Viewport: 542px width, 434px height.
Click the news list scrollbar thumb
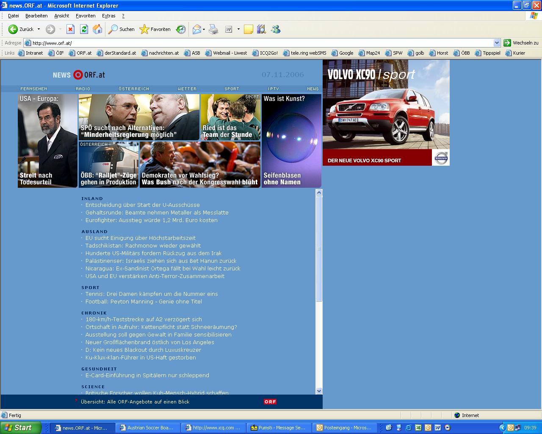(319, 249)
